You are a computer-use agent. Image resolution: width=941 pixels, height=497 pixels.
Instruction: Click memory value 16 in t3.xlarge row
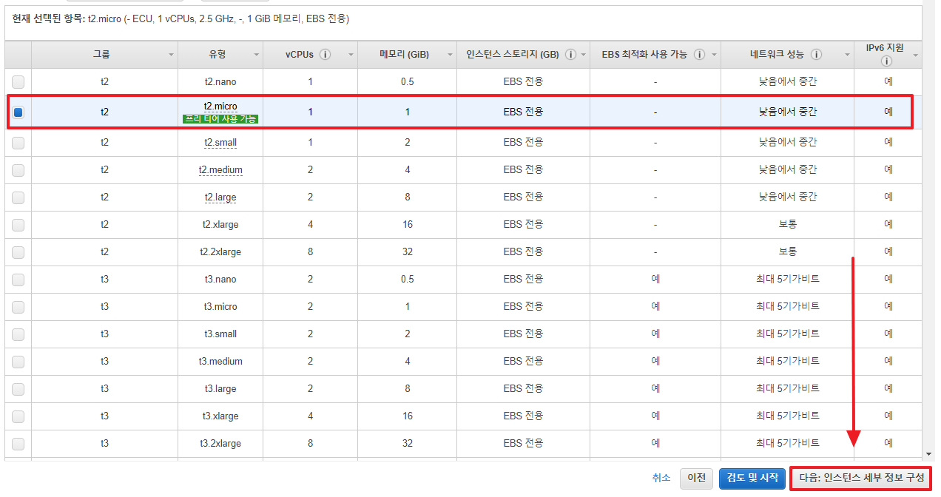407,416
